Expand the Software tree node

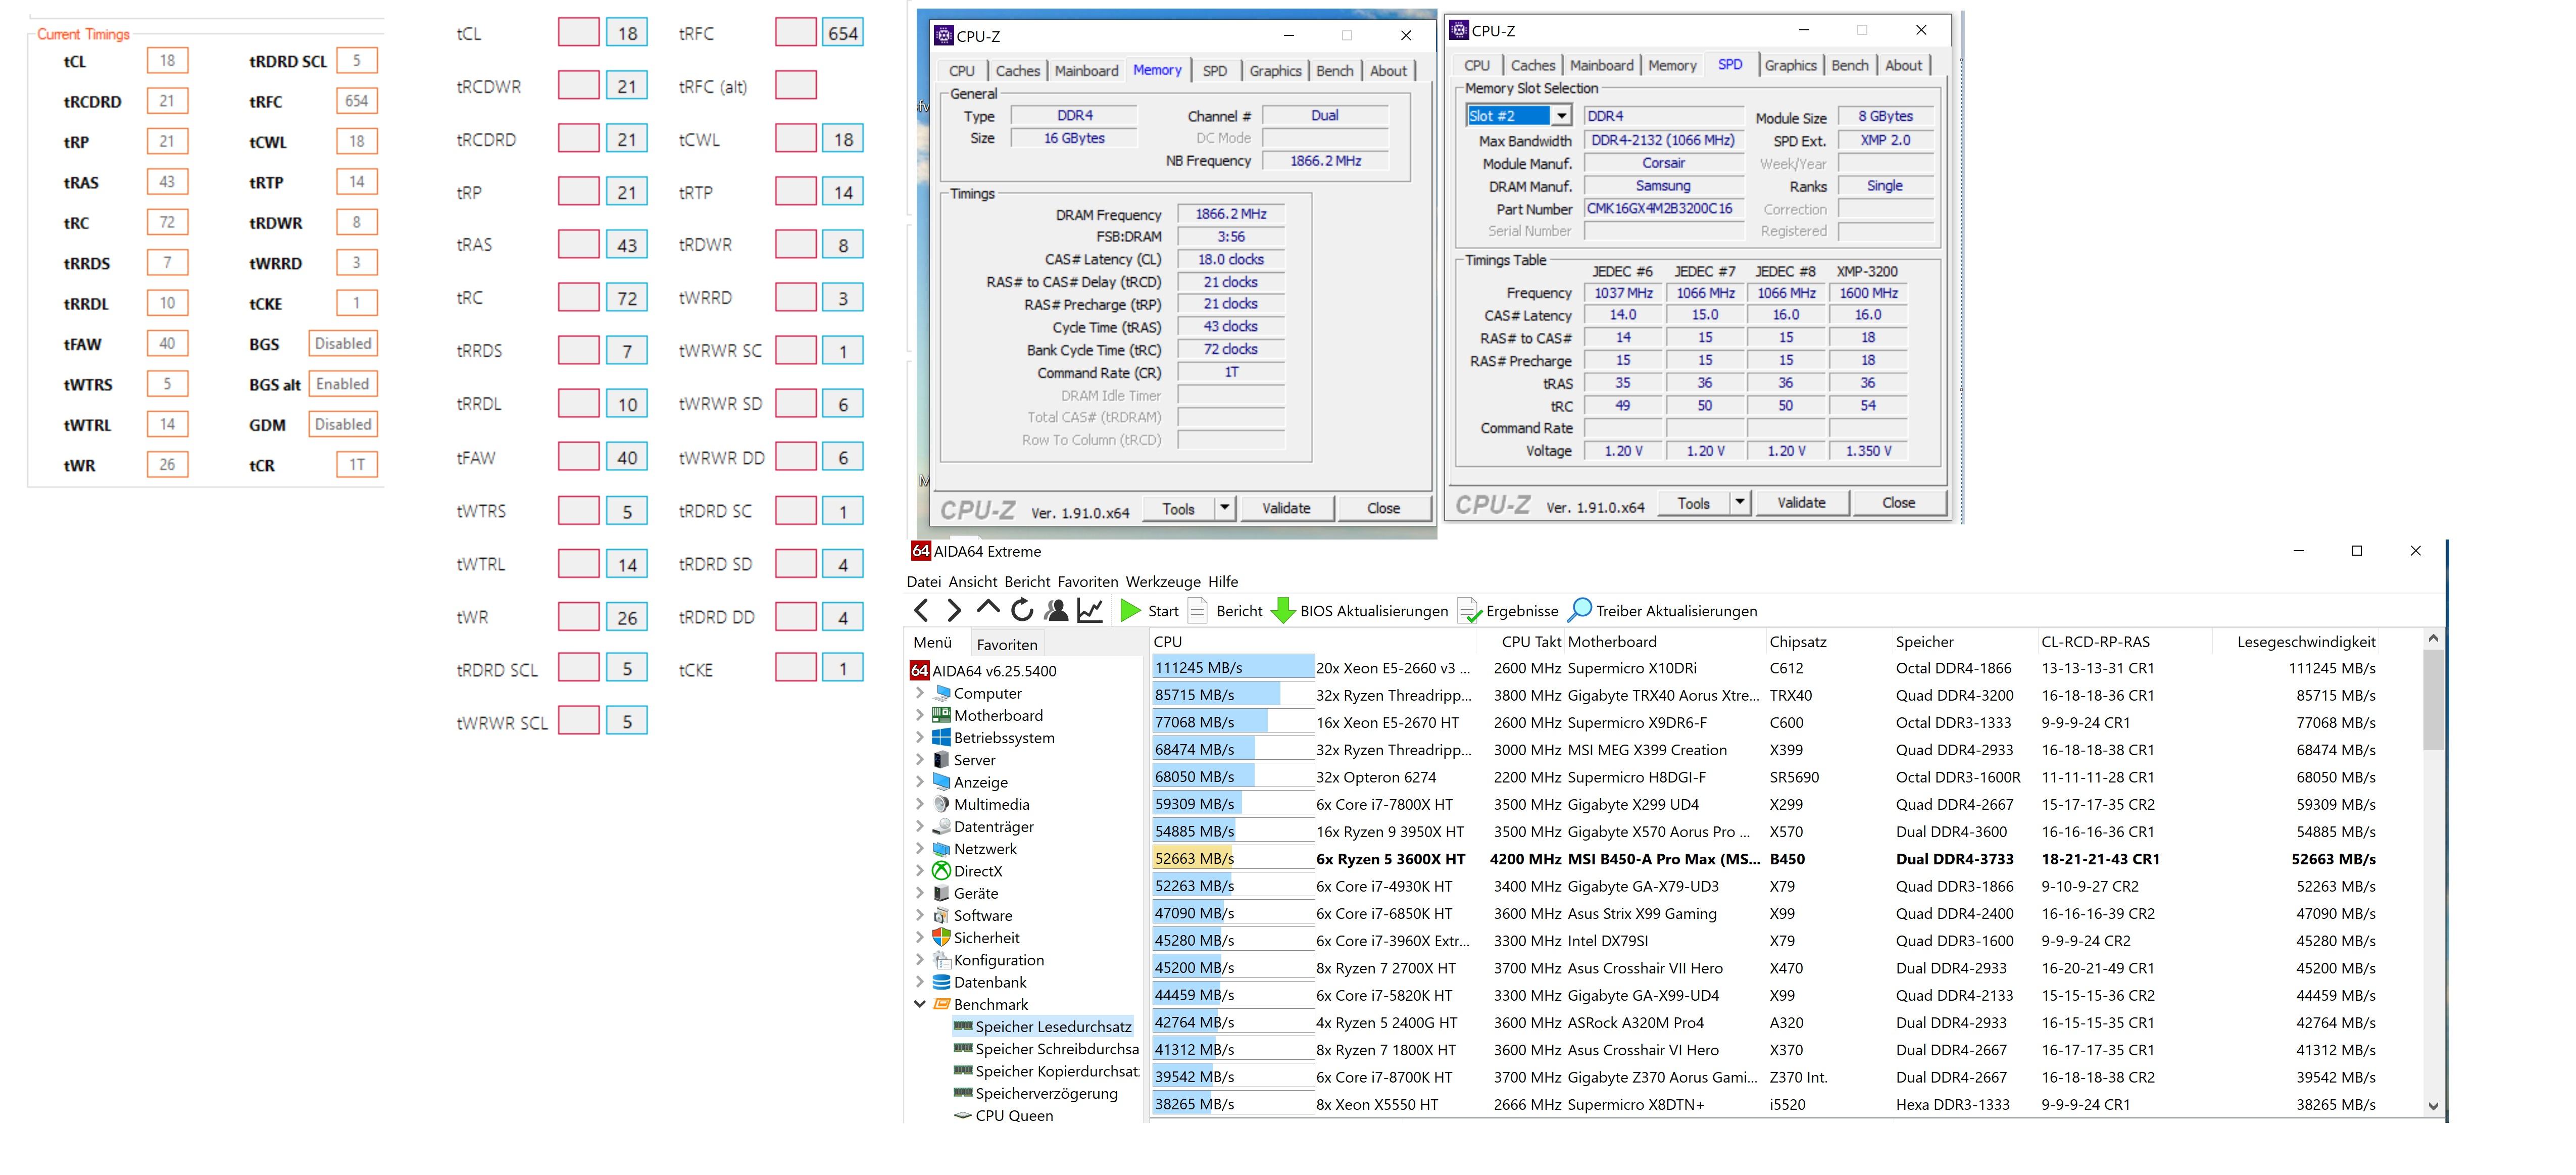[920, 915]
